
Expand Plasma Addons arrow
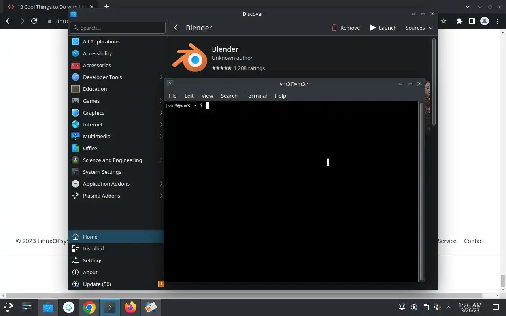(161, 196)
